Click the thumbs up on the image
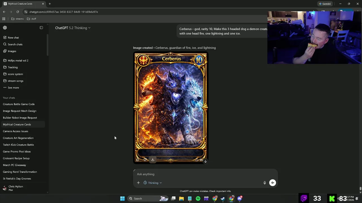 [138, 160]
